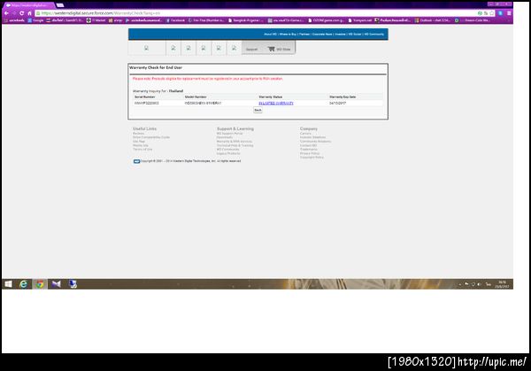The height and width of the screenshot is (371, 531).
Task: Click the green extension icon in address bar
Action: (480, 13)
